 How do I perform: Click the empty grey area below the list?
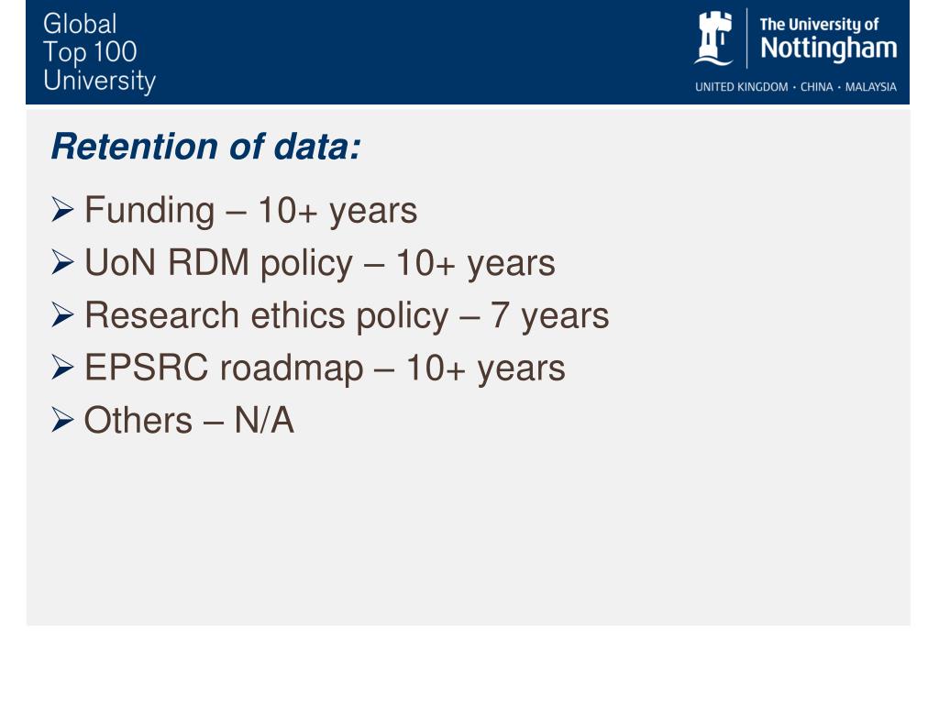[469, 533]
